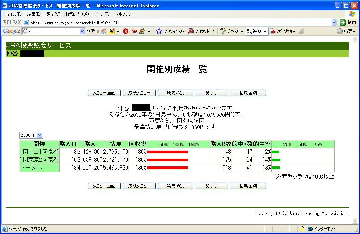Screen dimensions: 360x234
Task: Click the ブロック数 popup blocker icon
Action: click(191, 31)
